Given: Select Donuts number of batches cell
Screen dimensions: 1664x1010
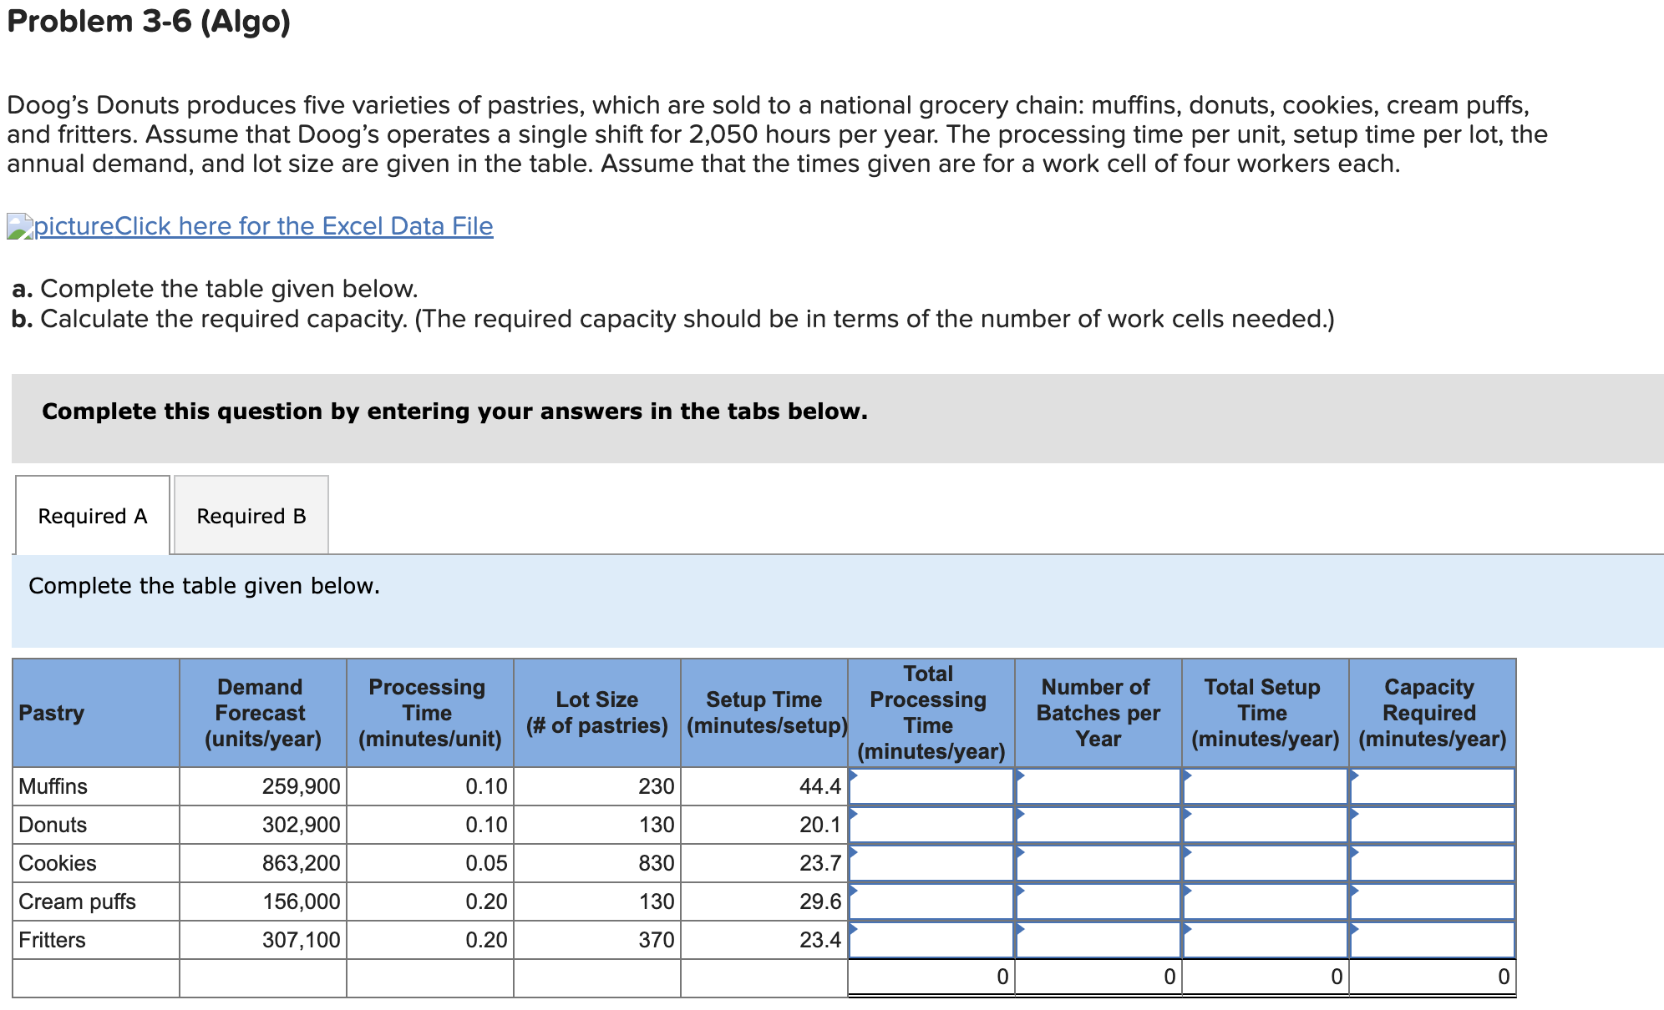Looking at the screenshot, I should point(1098,825).
